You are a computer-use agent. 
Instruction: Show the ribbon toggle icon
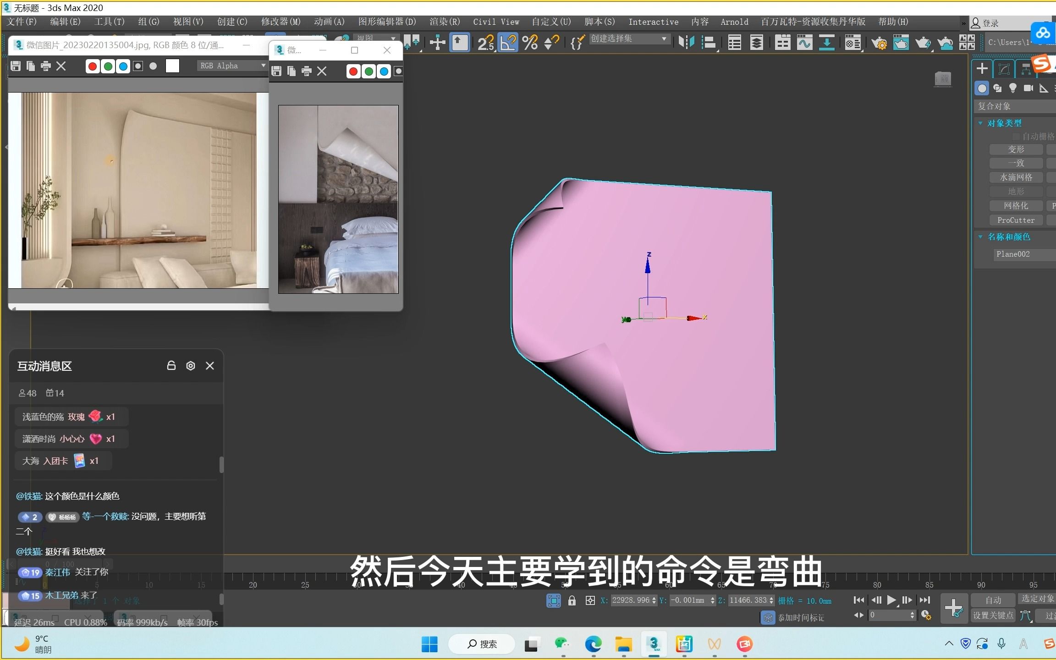click(782, 43)
